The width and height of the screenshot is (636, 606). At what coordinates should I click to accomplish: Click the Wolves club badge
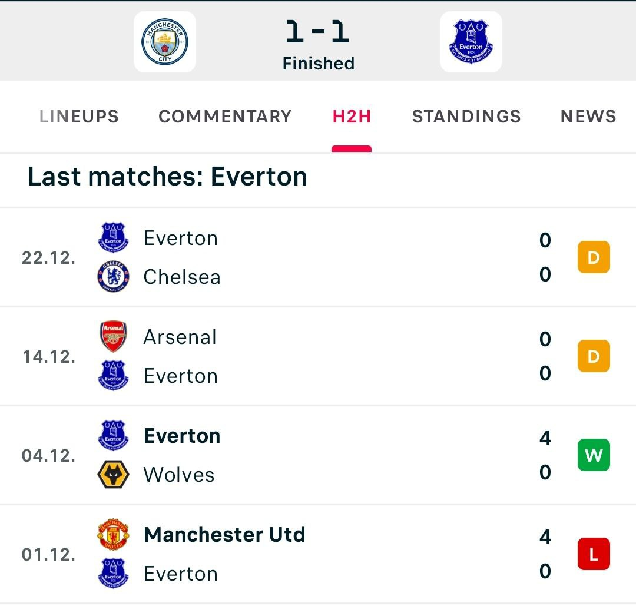click(113, 475)
